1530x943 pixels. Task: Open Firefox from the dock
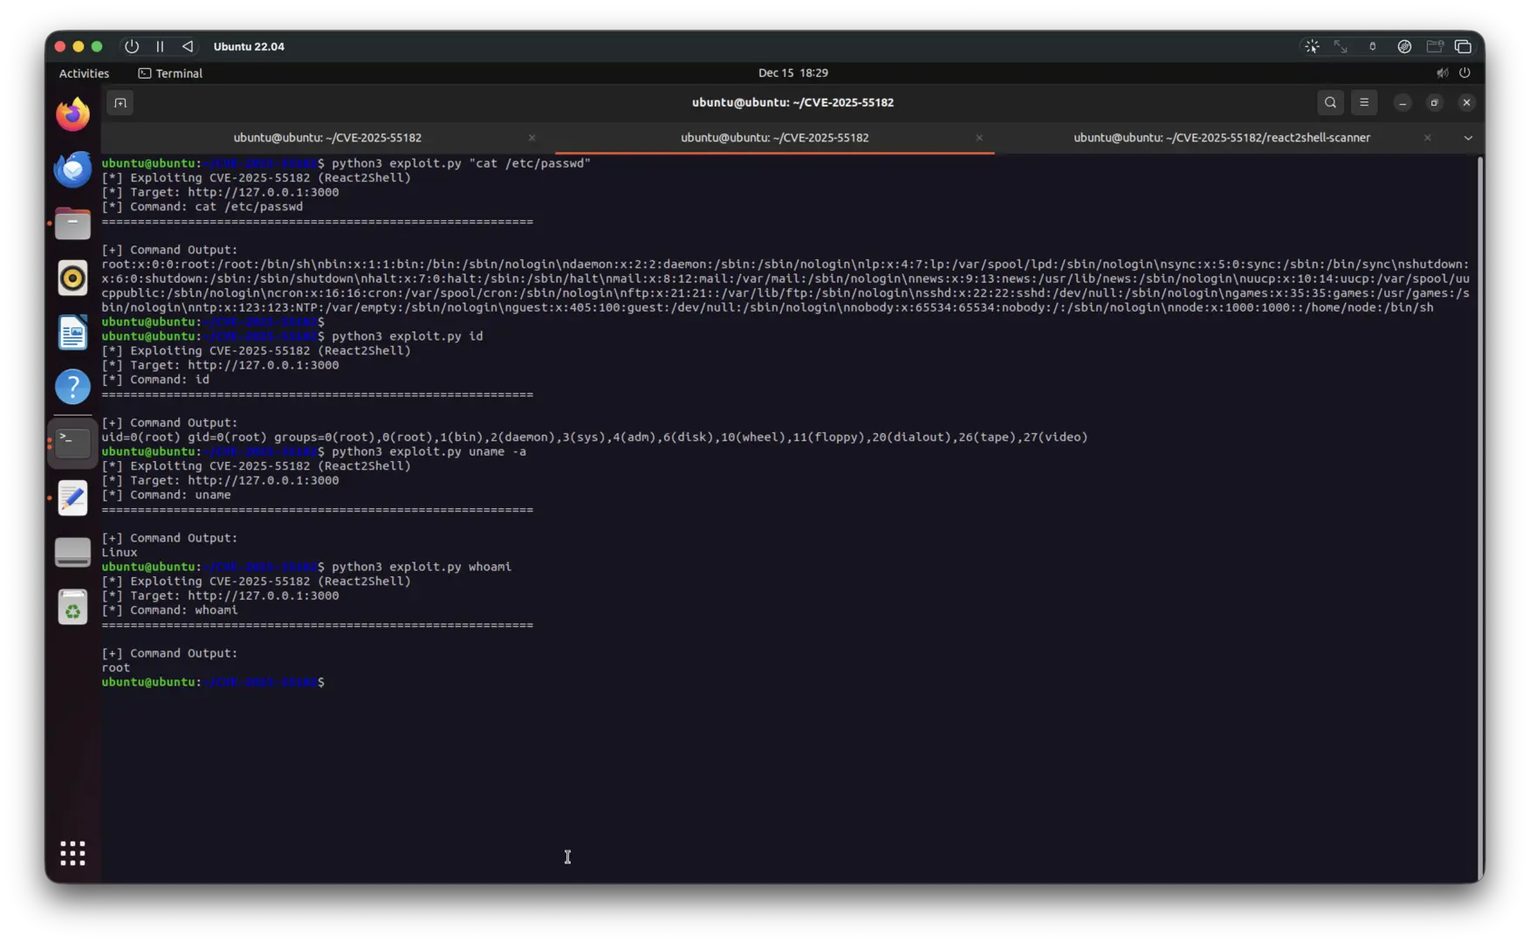[x=72, y=114]
